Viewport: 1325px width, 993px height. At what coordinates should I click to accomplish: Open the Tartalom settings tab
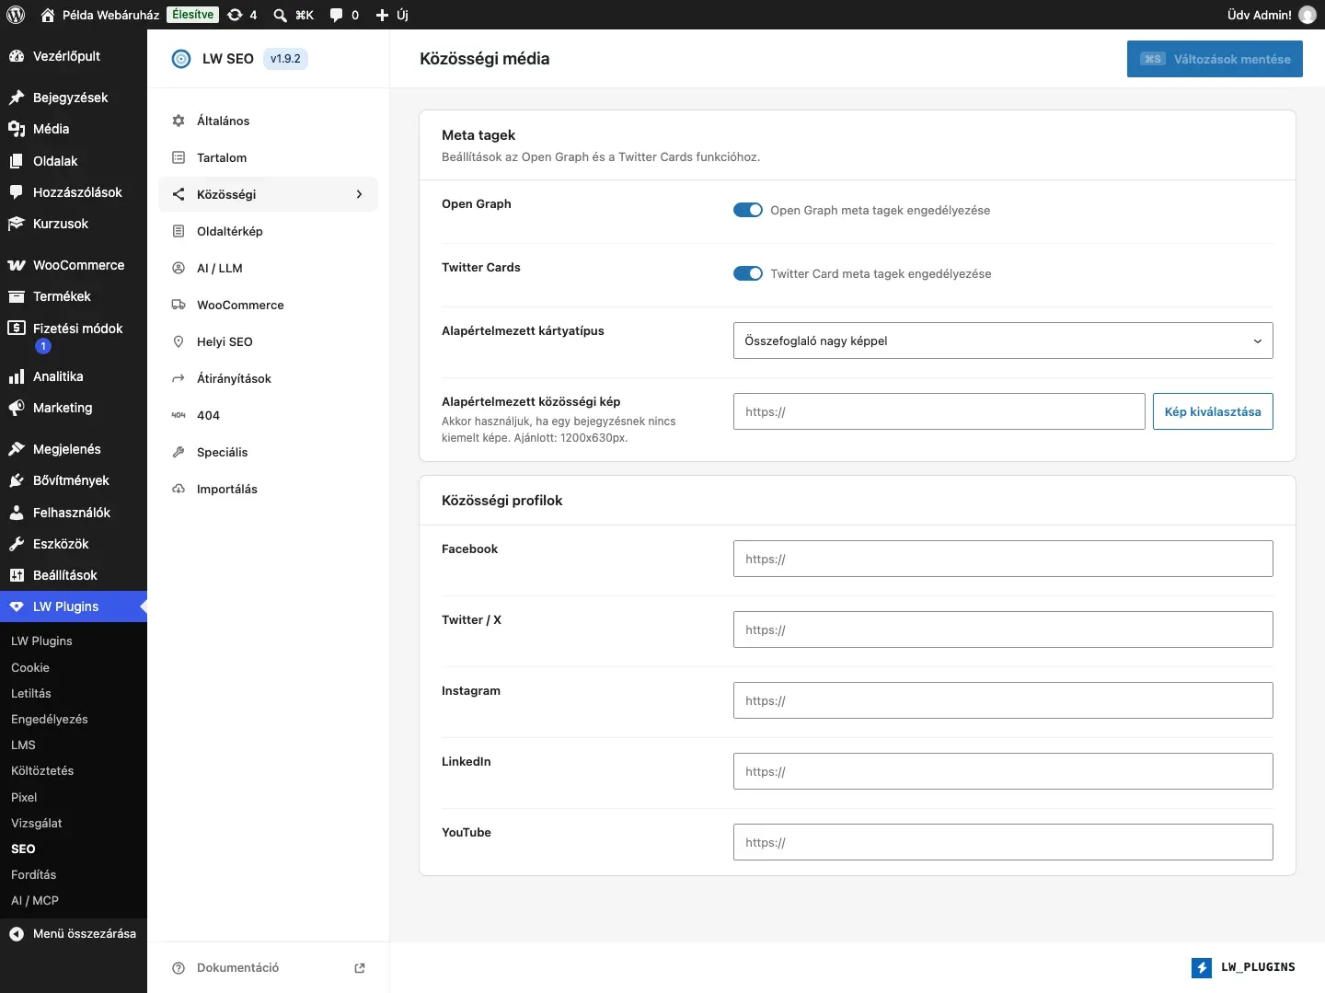(x=269, y=157)
